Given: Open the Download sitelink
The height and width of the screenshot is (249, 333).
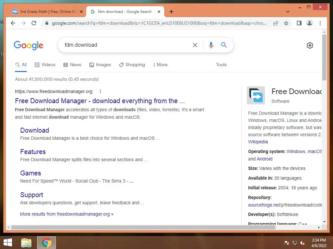Looking at the screenshot, I should [34, 130].
